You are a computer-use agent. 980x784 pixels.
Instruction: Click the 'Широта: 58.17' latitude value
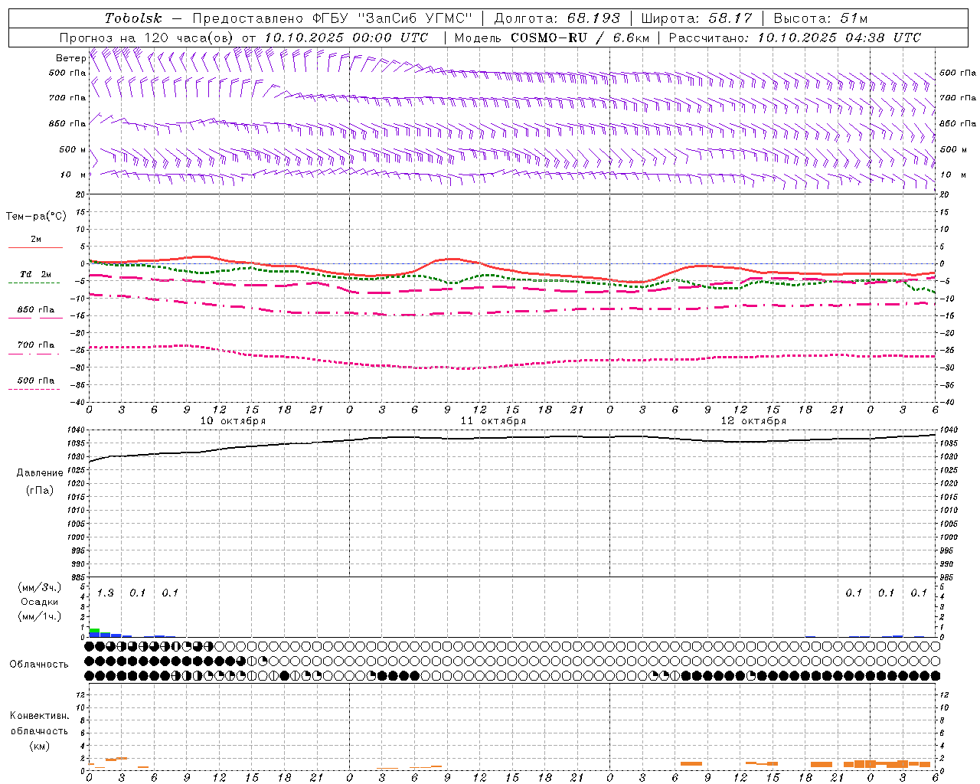[697, 18]
